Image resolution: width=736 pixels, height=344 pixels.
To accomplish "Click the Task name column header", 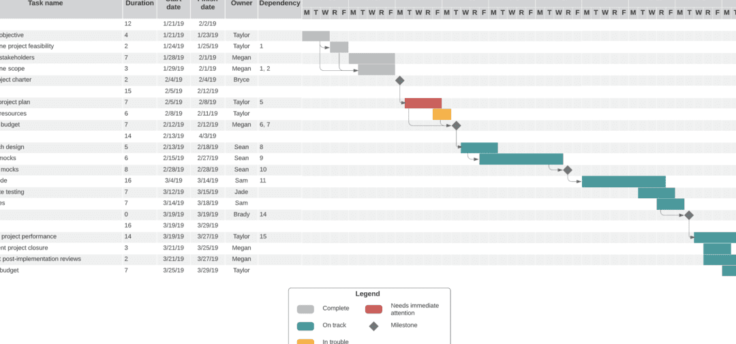I will click(x=46, y=3).
